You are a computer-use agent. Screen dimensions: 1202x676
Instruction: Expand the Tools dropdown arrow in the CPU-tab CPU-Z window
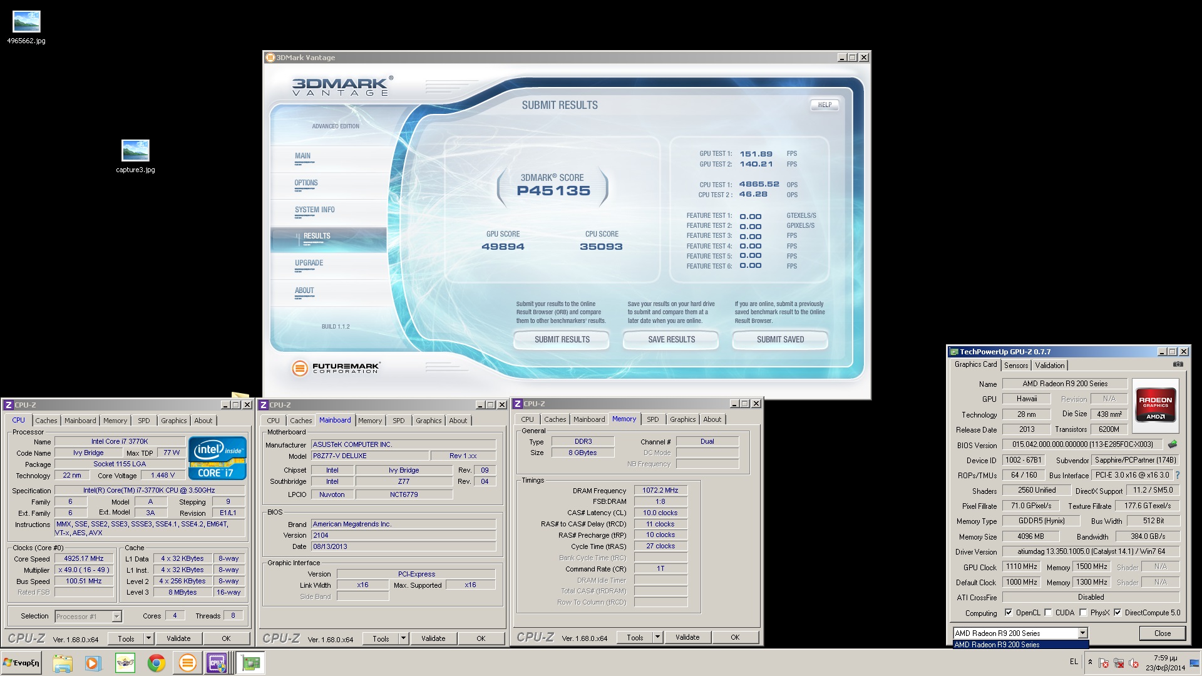(148, 638)
